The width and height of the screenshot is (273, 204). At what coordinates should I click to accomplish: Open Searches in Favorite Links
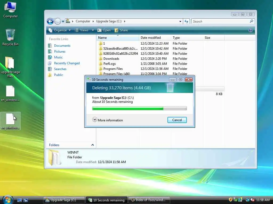click(60, 69)
